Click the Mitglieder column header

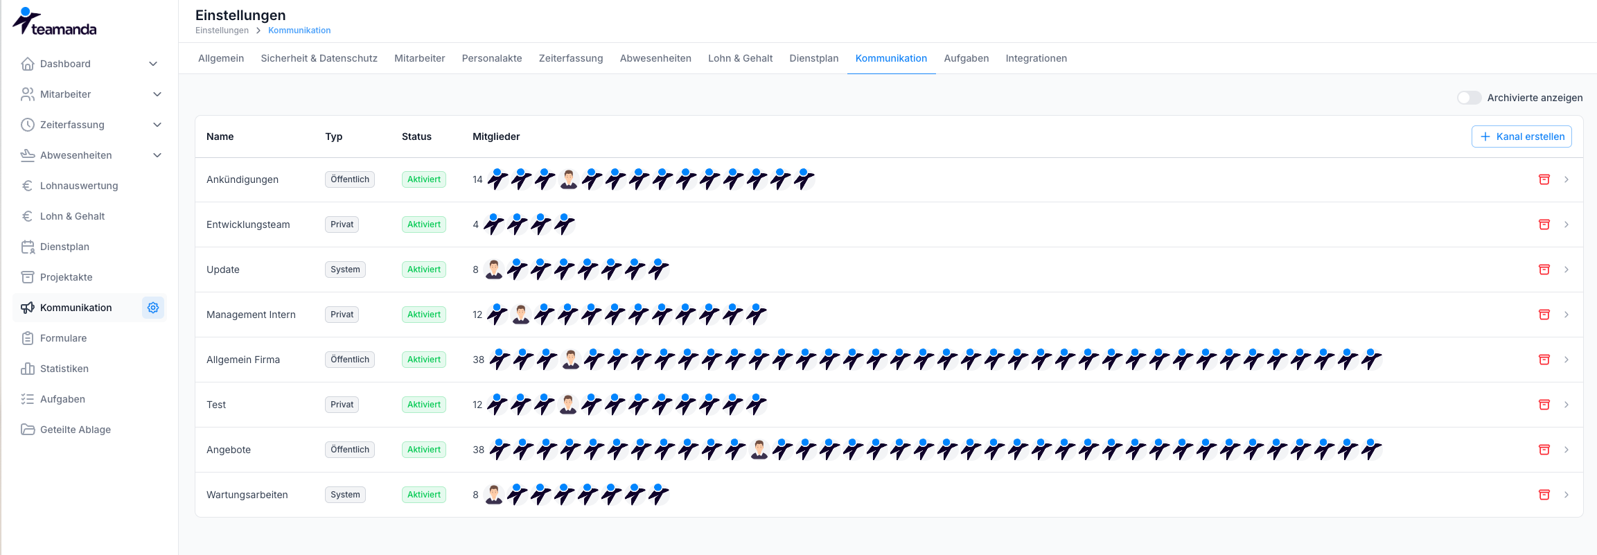496,136
